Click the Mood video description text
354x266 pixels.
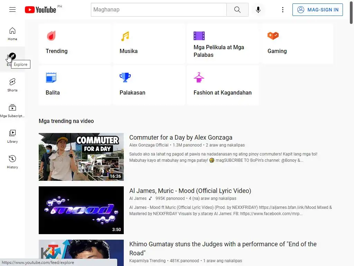[230, 211]
